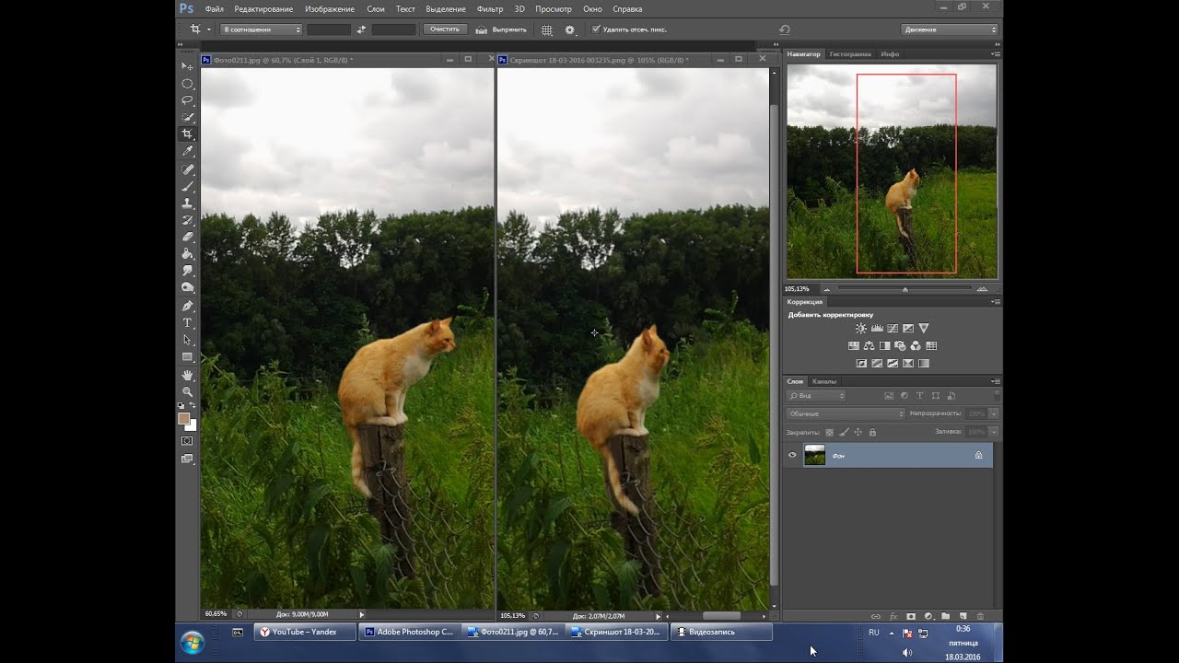Add a Levels adjustment
This screenshot has width=1179, height=663.
coord(877,329)
